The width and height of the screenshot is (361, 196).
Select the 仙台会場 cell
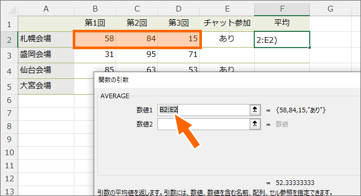[46, 71]
